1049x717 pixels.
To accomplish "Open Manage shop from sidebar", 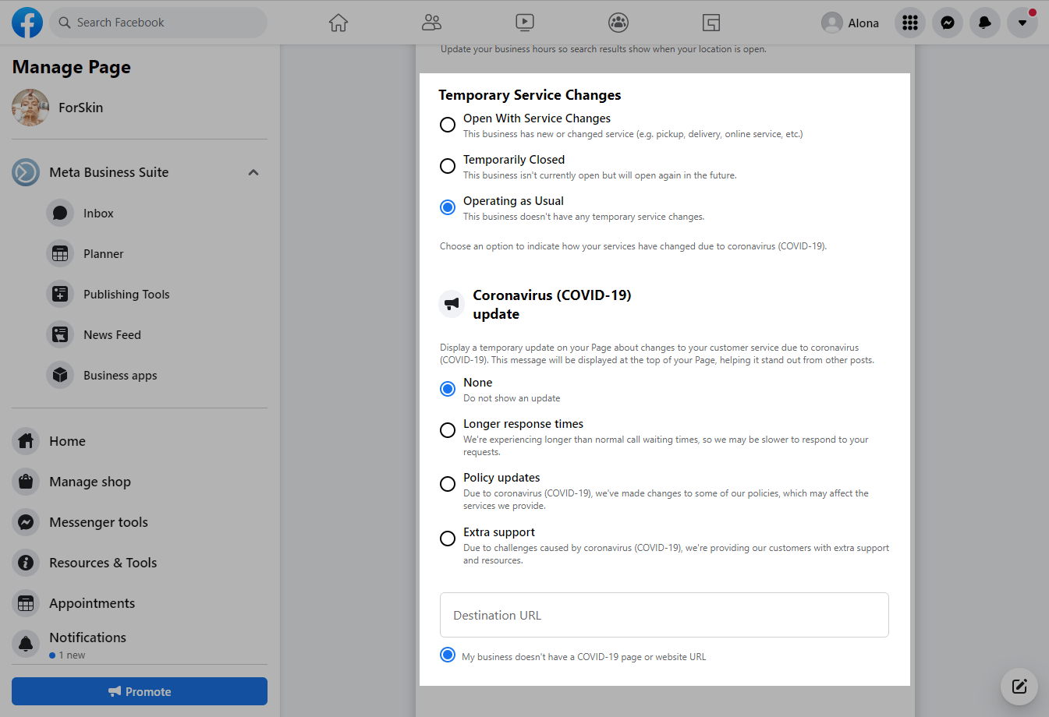I will [90, 482].
